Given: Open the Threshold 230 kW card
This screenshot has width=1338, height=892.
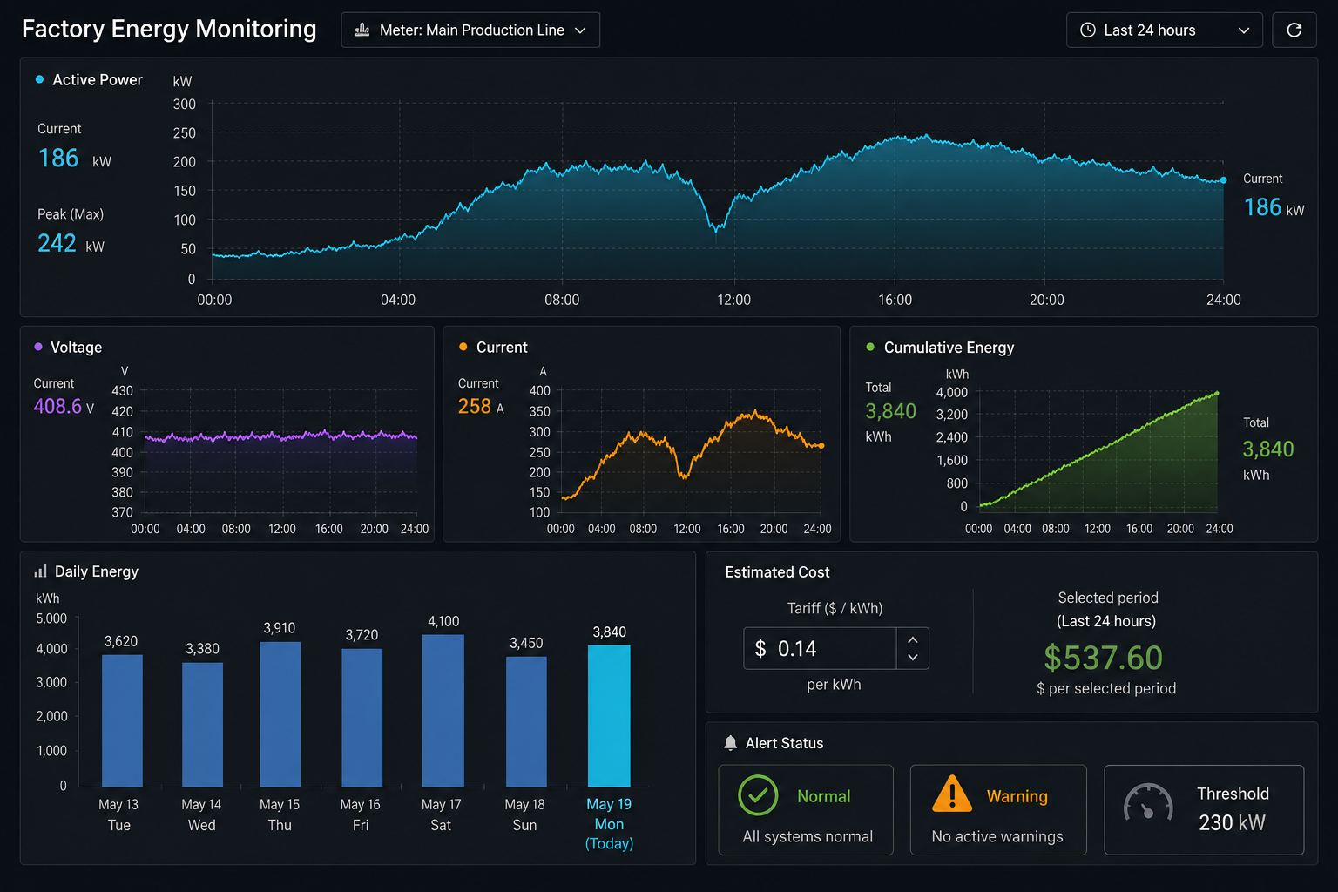Looking at the screenshot, I should (x=1204, y=810).
